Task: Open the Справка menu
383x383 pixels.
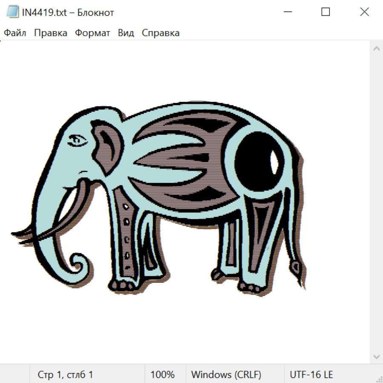Action: 160,33
